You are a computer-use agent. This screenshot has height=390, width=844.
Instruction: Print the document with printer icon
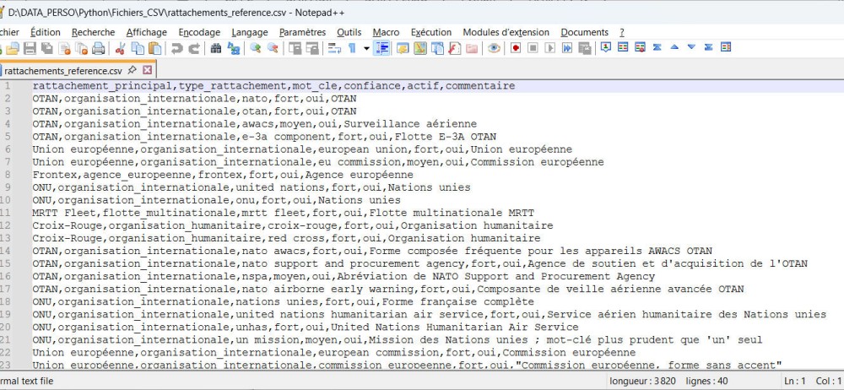coord(99,48)
